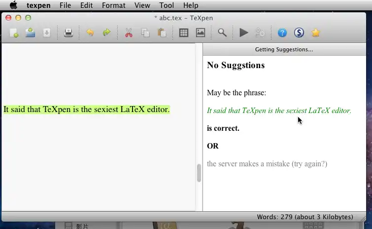Click the Undo arrow icon
Image resolution: width=372 pixels, height=229 pixels.
click(90, 33)
